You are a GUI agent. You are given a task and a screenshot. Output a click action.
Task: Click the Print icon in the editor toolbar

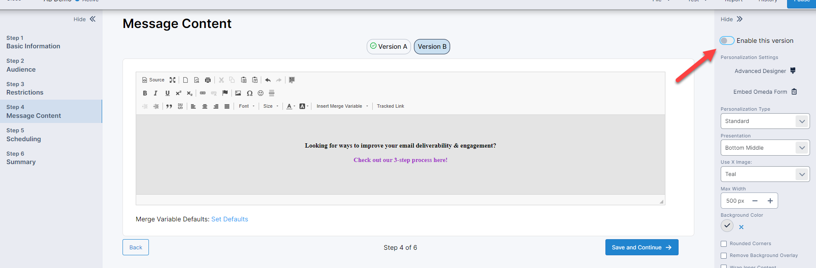click(208, 80)
